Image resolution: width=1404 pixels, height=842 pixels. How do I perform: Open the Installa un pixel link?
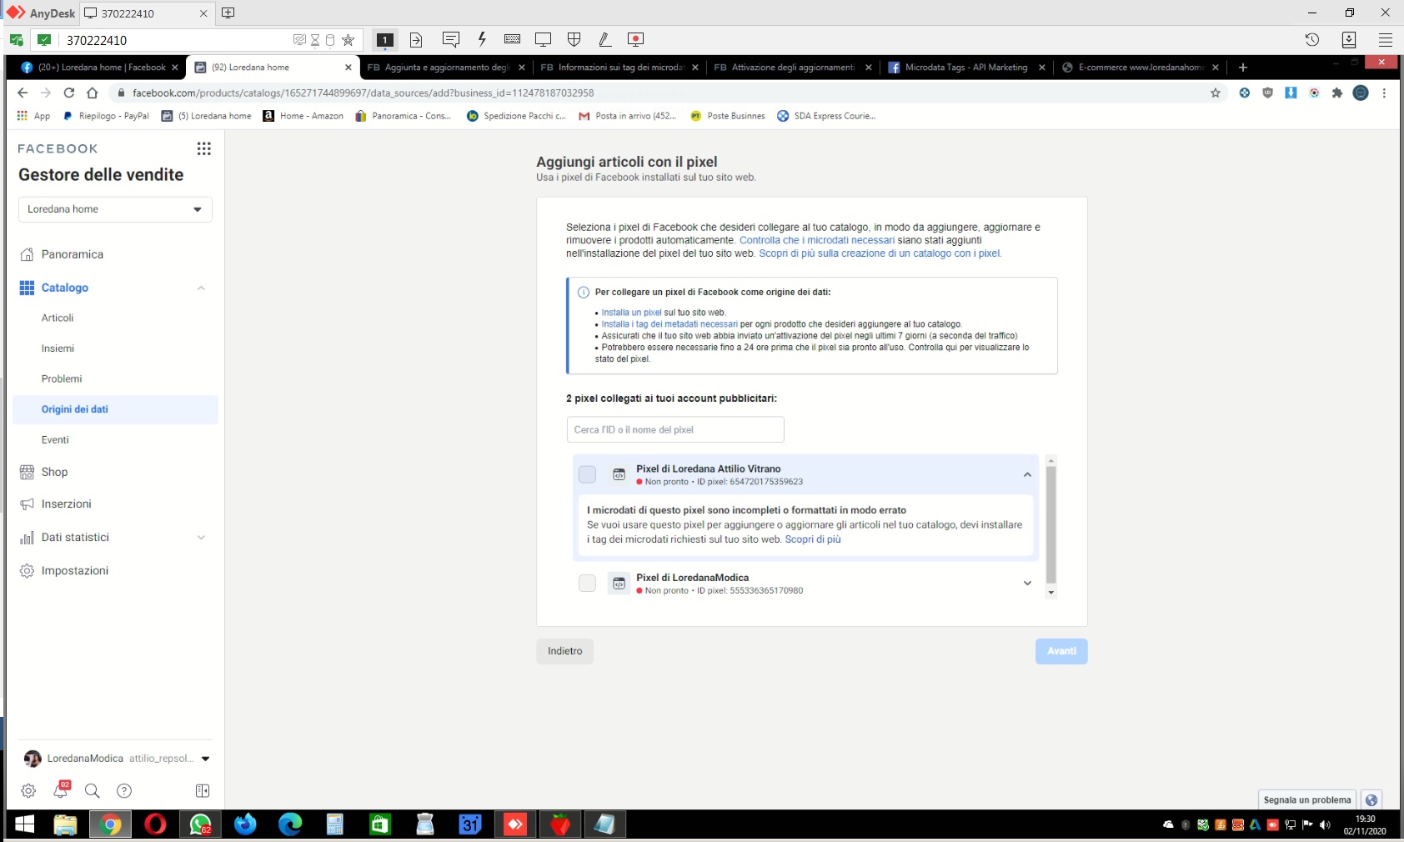[x=631, y=313]
